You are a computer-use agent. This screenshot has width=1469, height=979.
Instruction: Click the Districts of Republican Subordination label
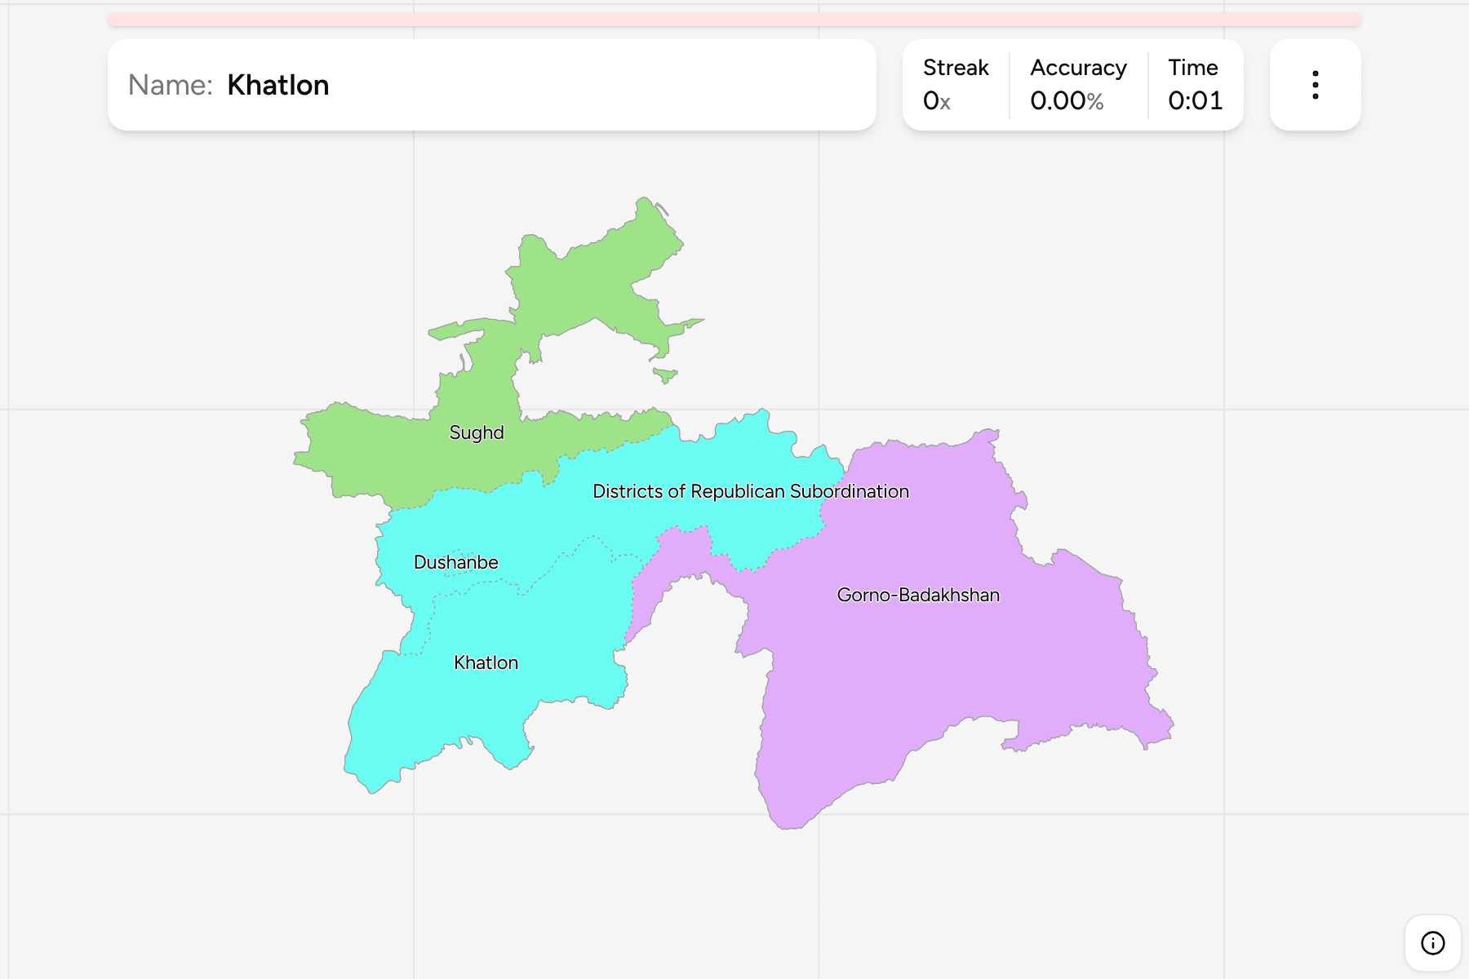(x=751, y=491)
